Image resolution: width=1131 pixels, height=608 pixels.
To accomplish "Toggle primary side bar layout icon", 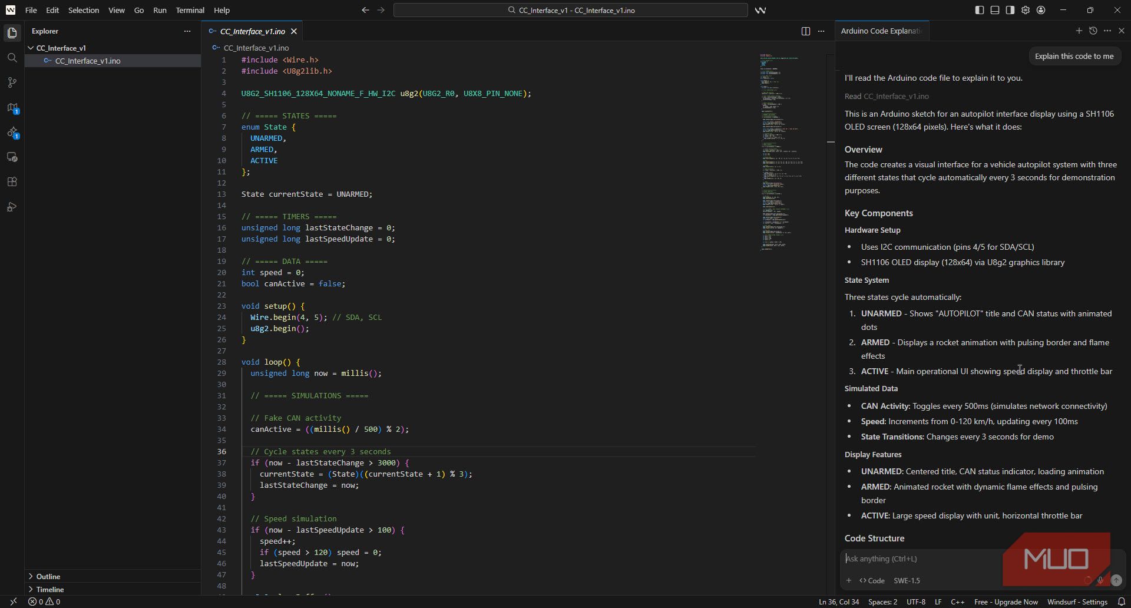I will 980,10.
